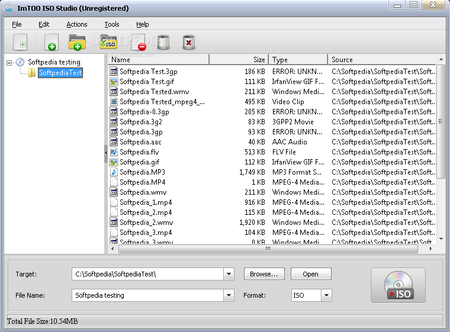Click the image icon of Softpedia Test.gif
450x332 pixels.
click(114, 82)
